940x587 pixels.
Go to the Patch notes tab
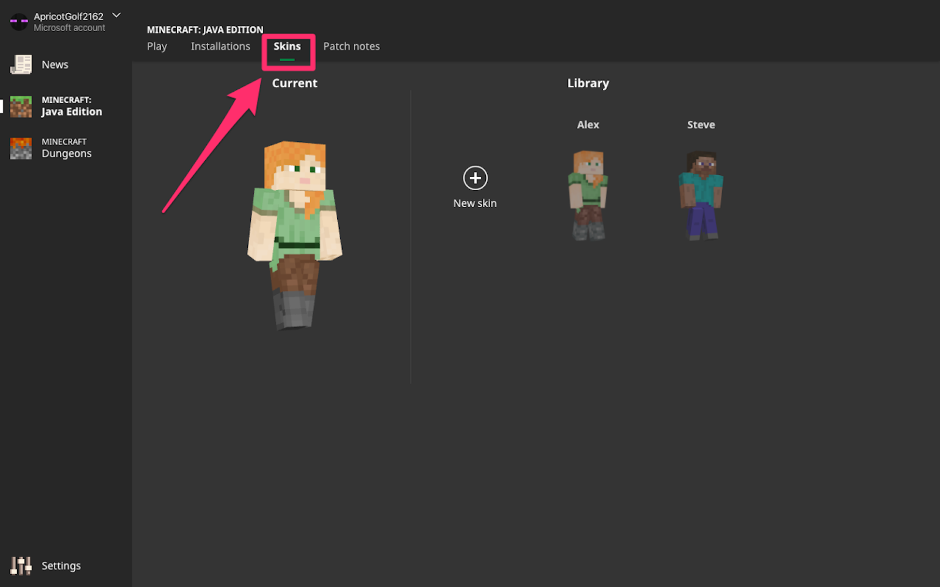(351, 46)
